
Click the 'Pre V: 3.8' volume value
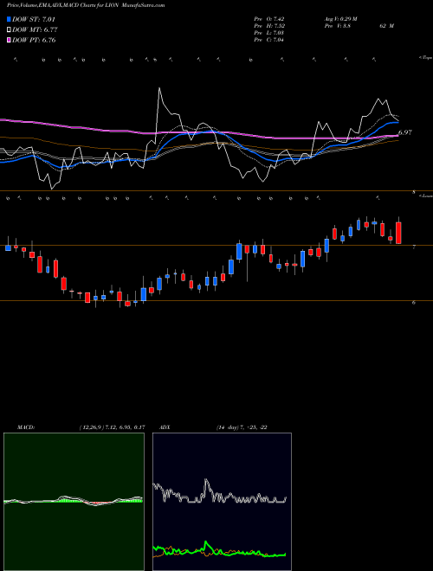pos(337,26)
